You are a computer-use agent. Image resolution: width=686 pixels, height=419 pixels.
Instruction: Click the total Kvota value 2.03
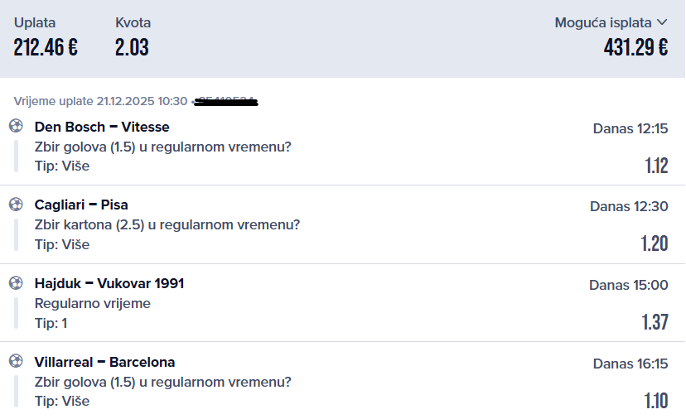click(x=132, y=47)
